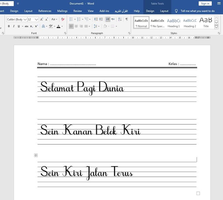This screenshot has height=200, width=223.
Task: Expand the Styles gallery
Action: 216,27
